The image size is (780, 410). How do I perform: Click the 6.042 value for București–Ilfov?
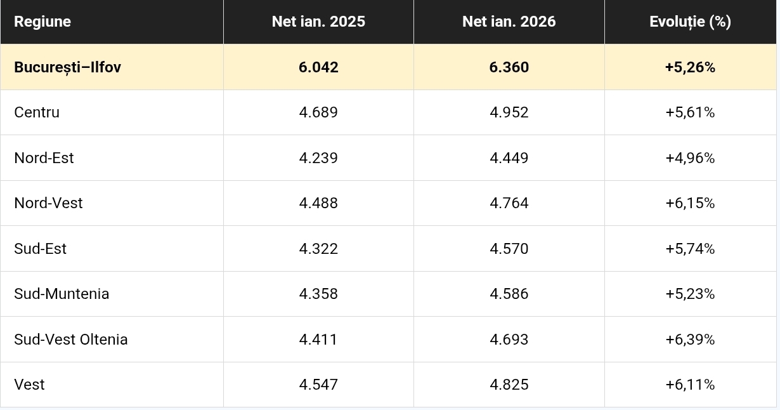coord(318,67)
